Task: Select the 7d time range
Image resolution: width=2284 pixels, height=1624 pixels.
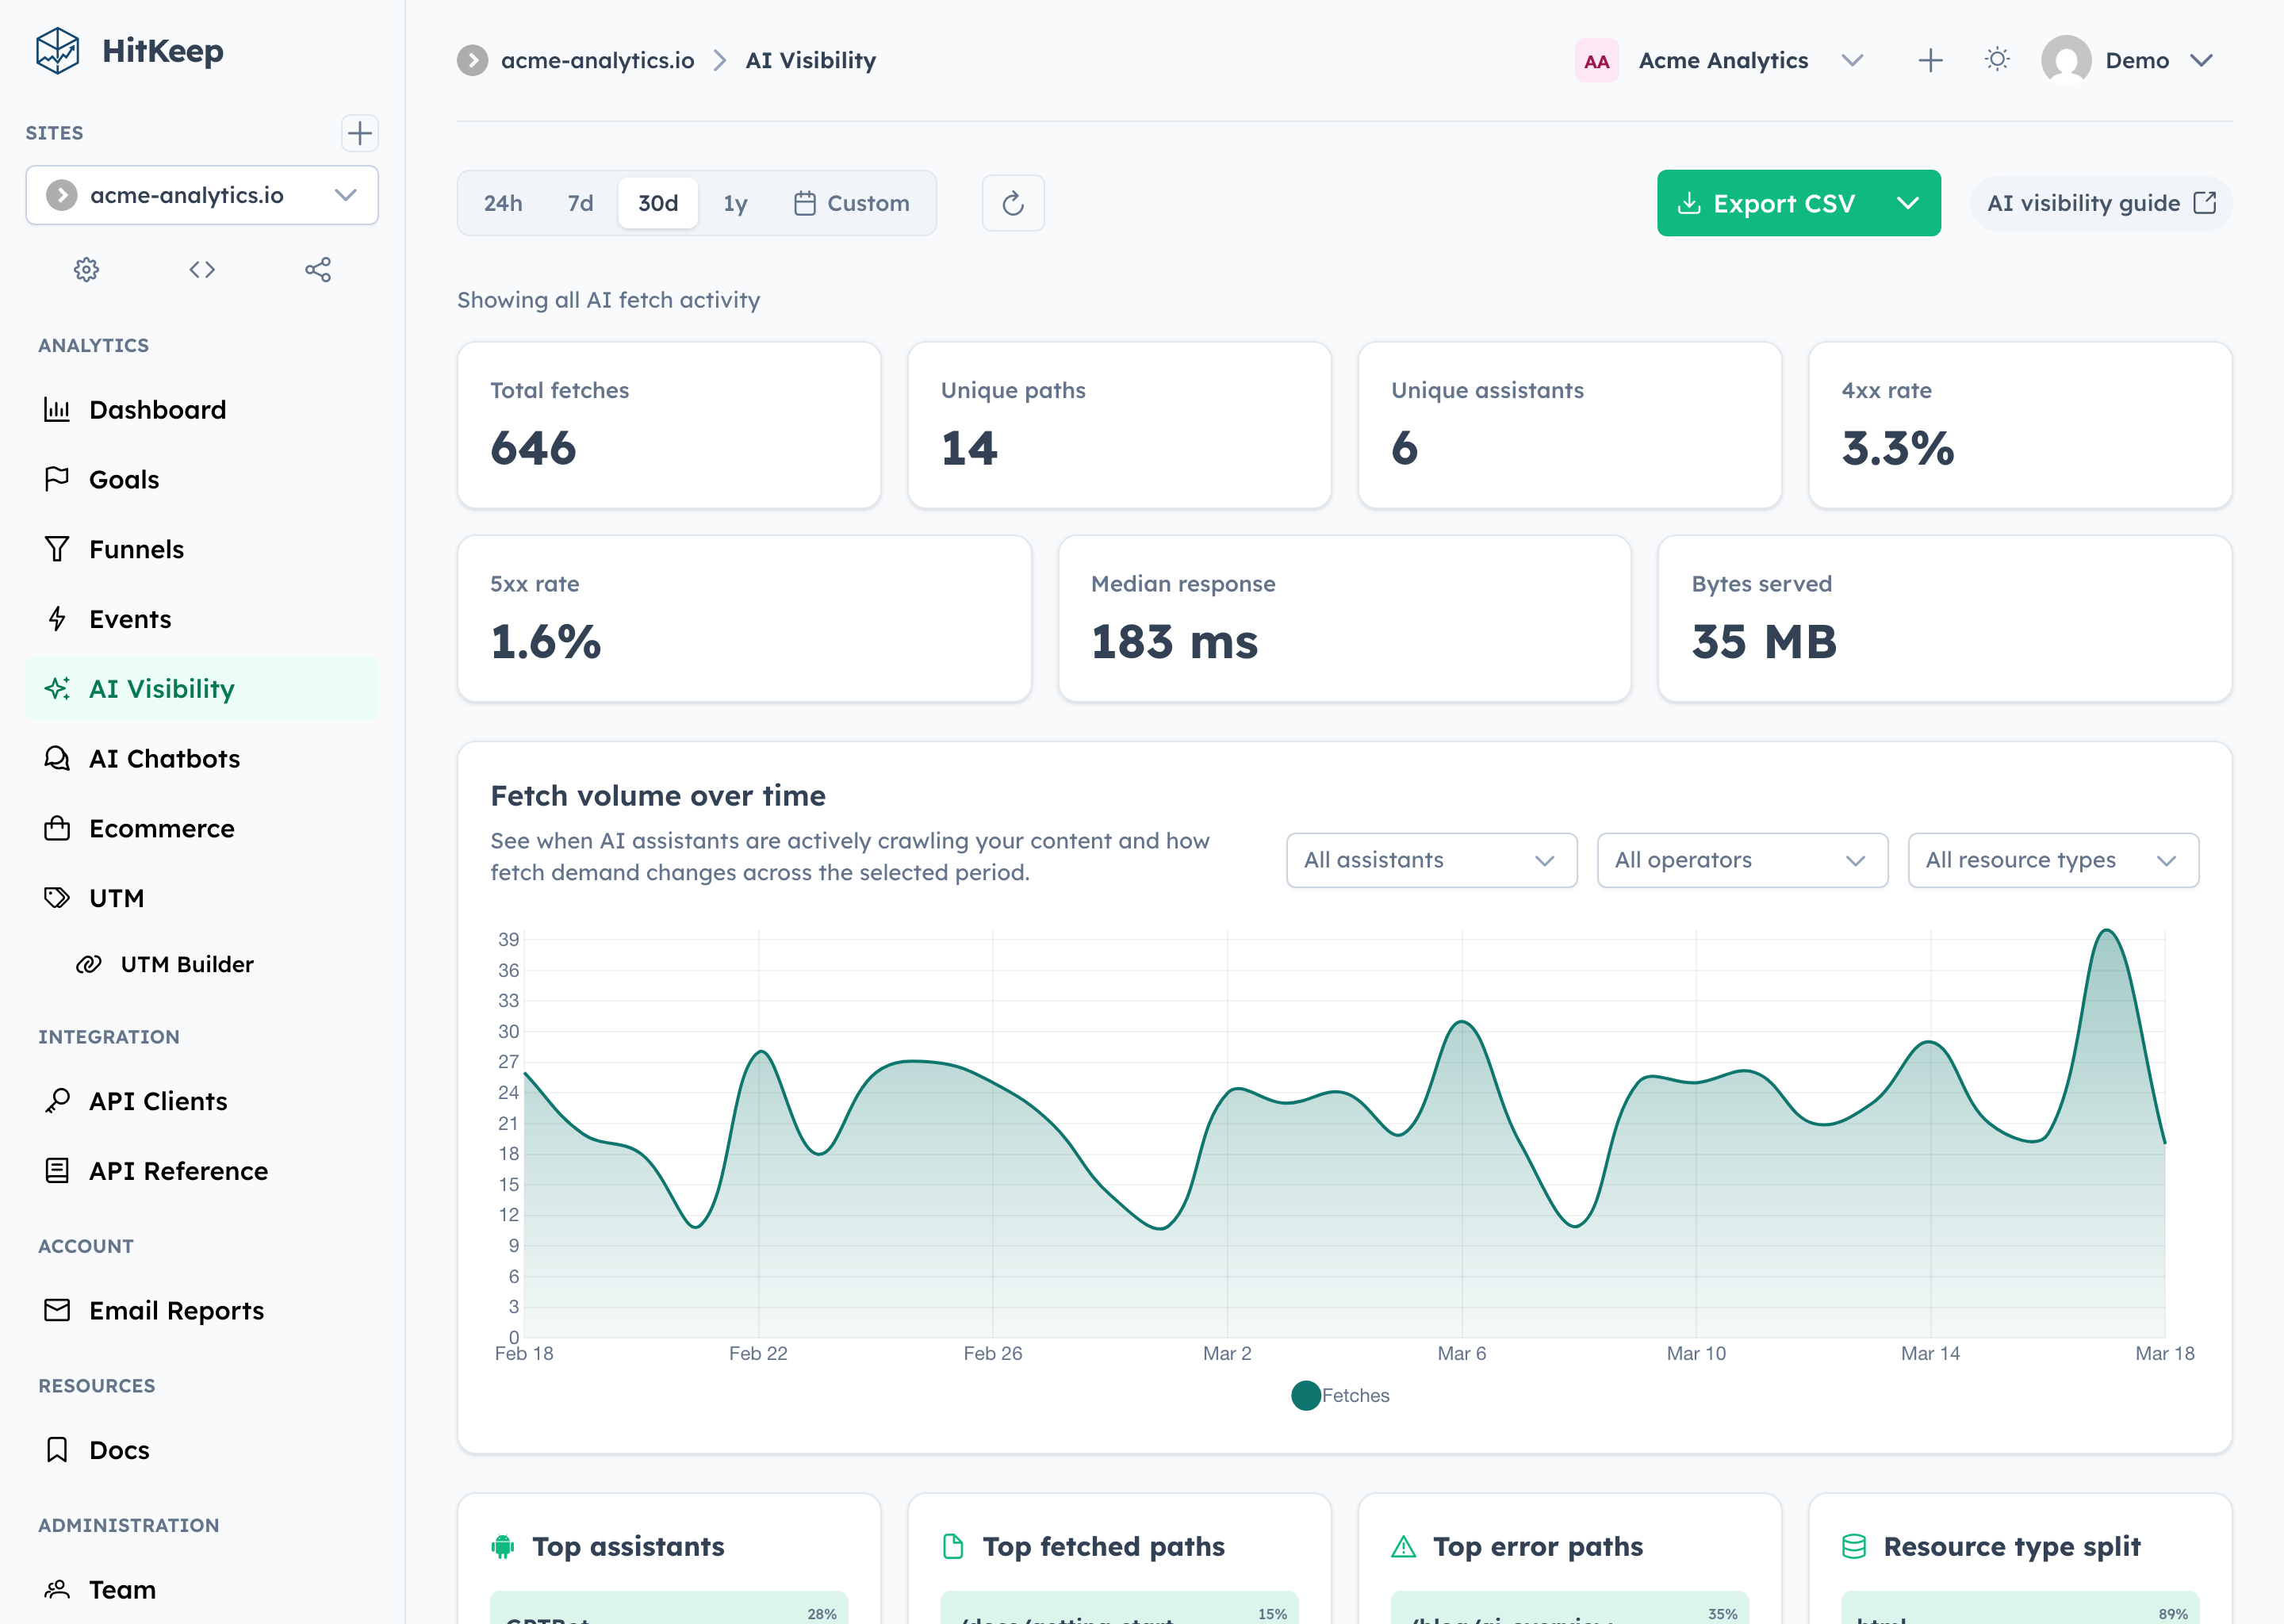Action: point(580,204)
